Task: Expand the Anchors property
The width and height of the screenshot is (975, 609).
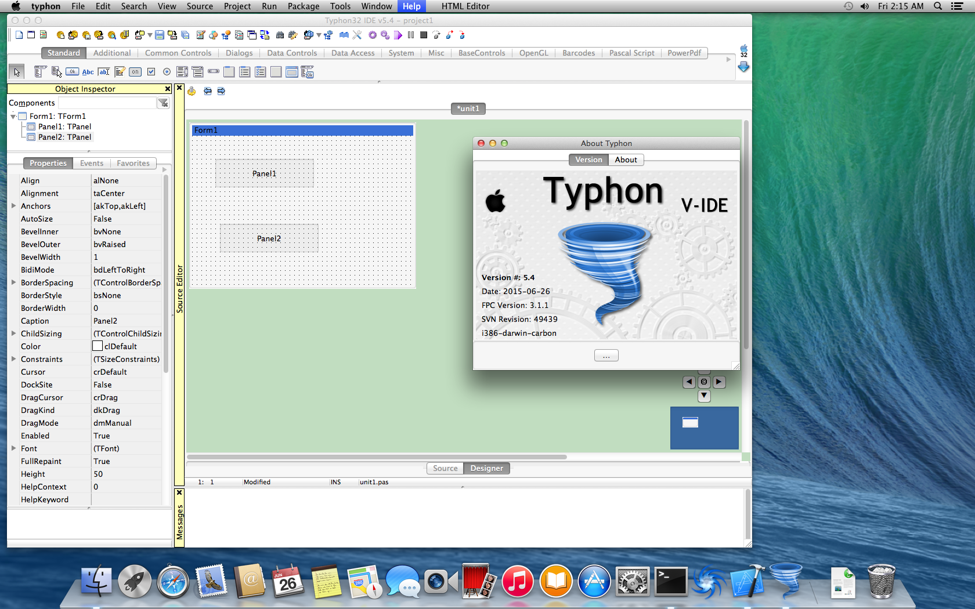Action: point(13,206)
